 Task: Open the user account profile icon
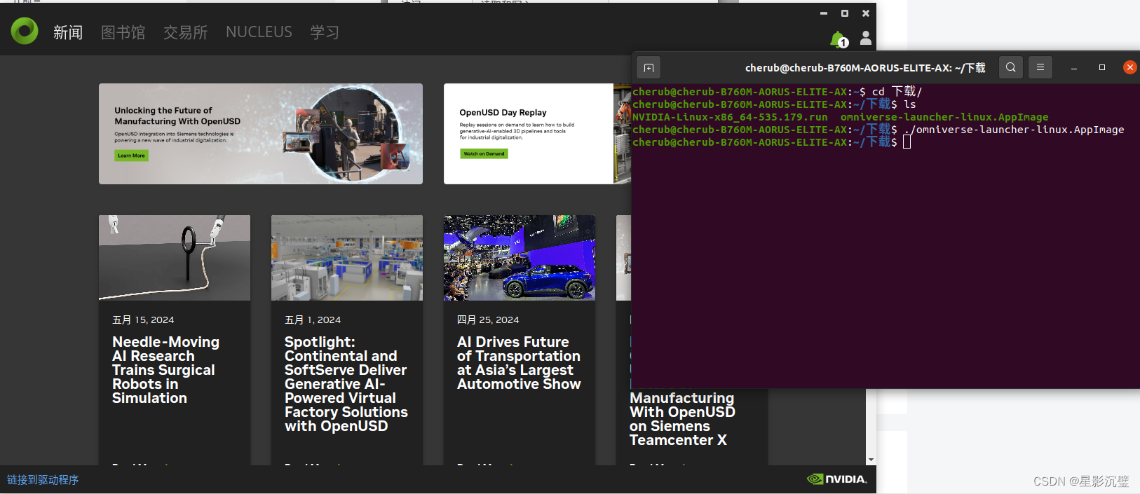point(866,38)
